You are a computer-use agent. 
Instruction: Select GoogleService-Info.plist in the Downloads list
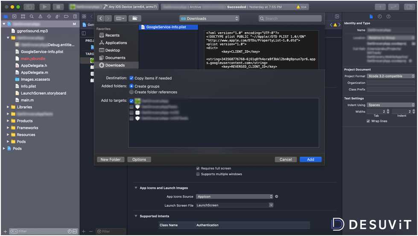tap(169, 27)
